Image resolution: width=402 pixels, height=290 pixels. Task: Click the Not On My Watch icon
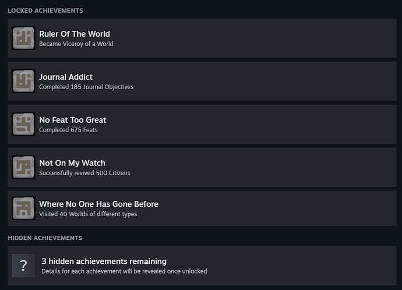point(23,167)
